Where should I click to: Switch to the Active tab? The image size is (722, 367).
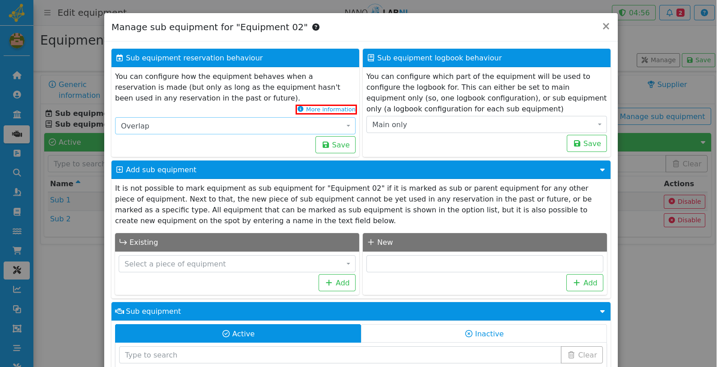[238, 334]
